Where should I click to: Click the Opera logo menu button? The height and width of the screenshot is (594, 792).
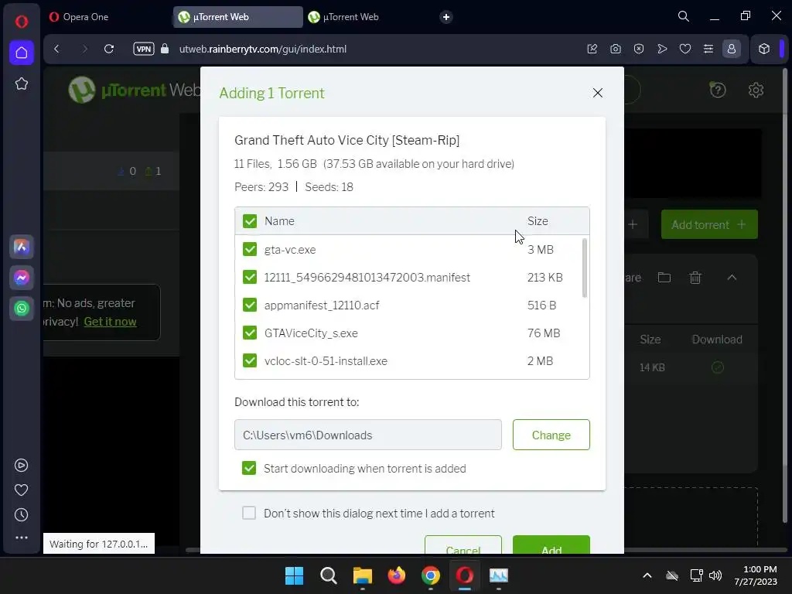coord(21,21)
